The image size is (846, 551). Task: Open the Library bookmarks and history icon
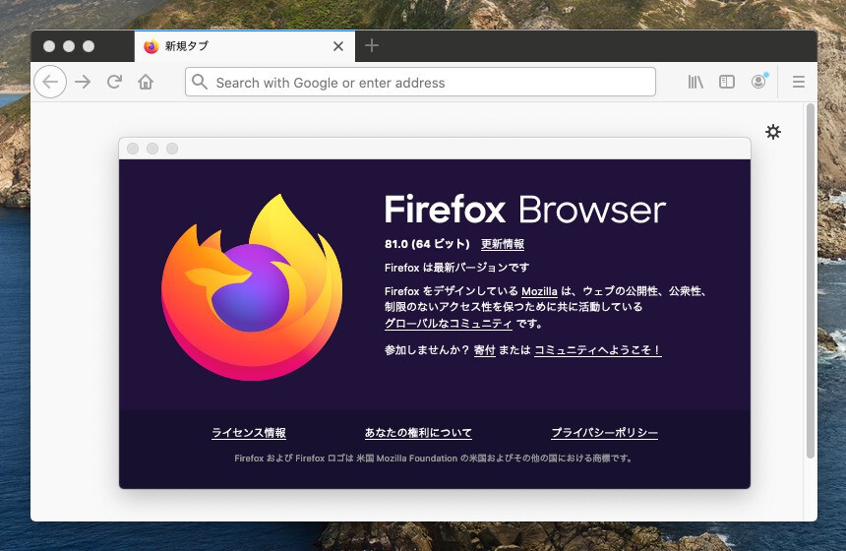click(695, 82)
